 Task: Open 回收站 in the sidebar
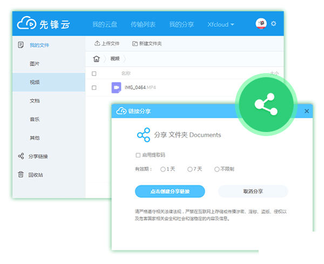point(36,175)
